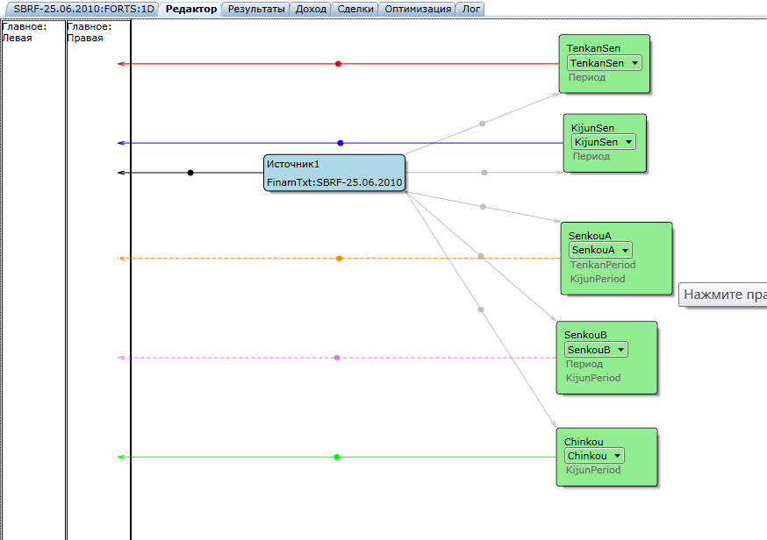Select the black dot on source line
767x540 pixels.
pyautogui.click(x=190, y=173)
